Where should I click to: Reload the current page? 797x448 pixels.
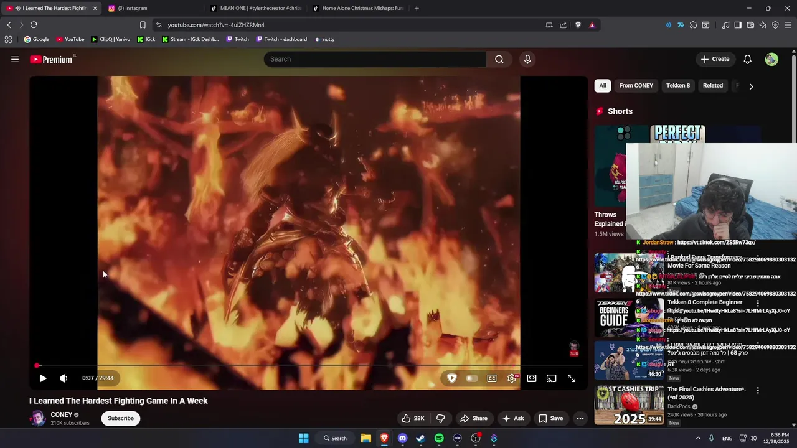[x=34, y=25]
